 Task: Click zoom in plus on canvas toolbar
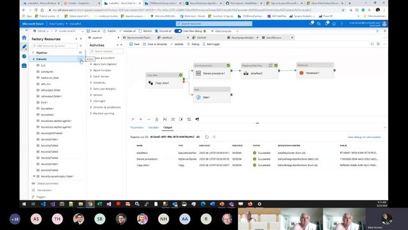tap(141, 119)
